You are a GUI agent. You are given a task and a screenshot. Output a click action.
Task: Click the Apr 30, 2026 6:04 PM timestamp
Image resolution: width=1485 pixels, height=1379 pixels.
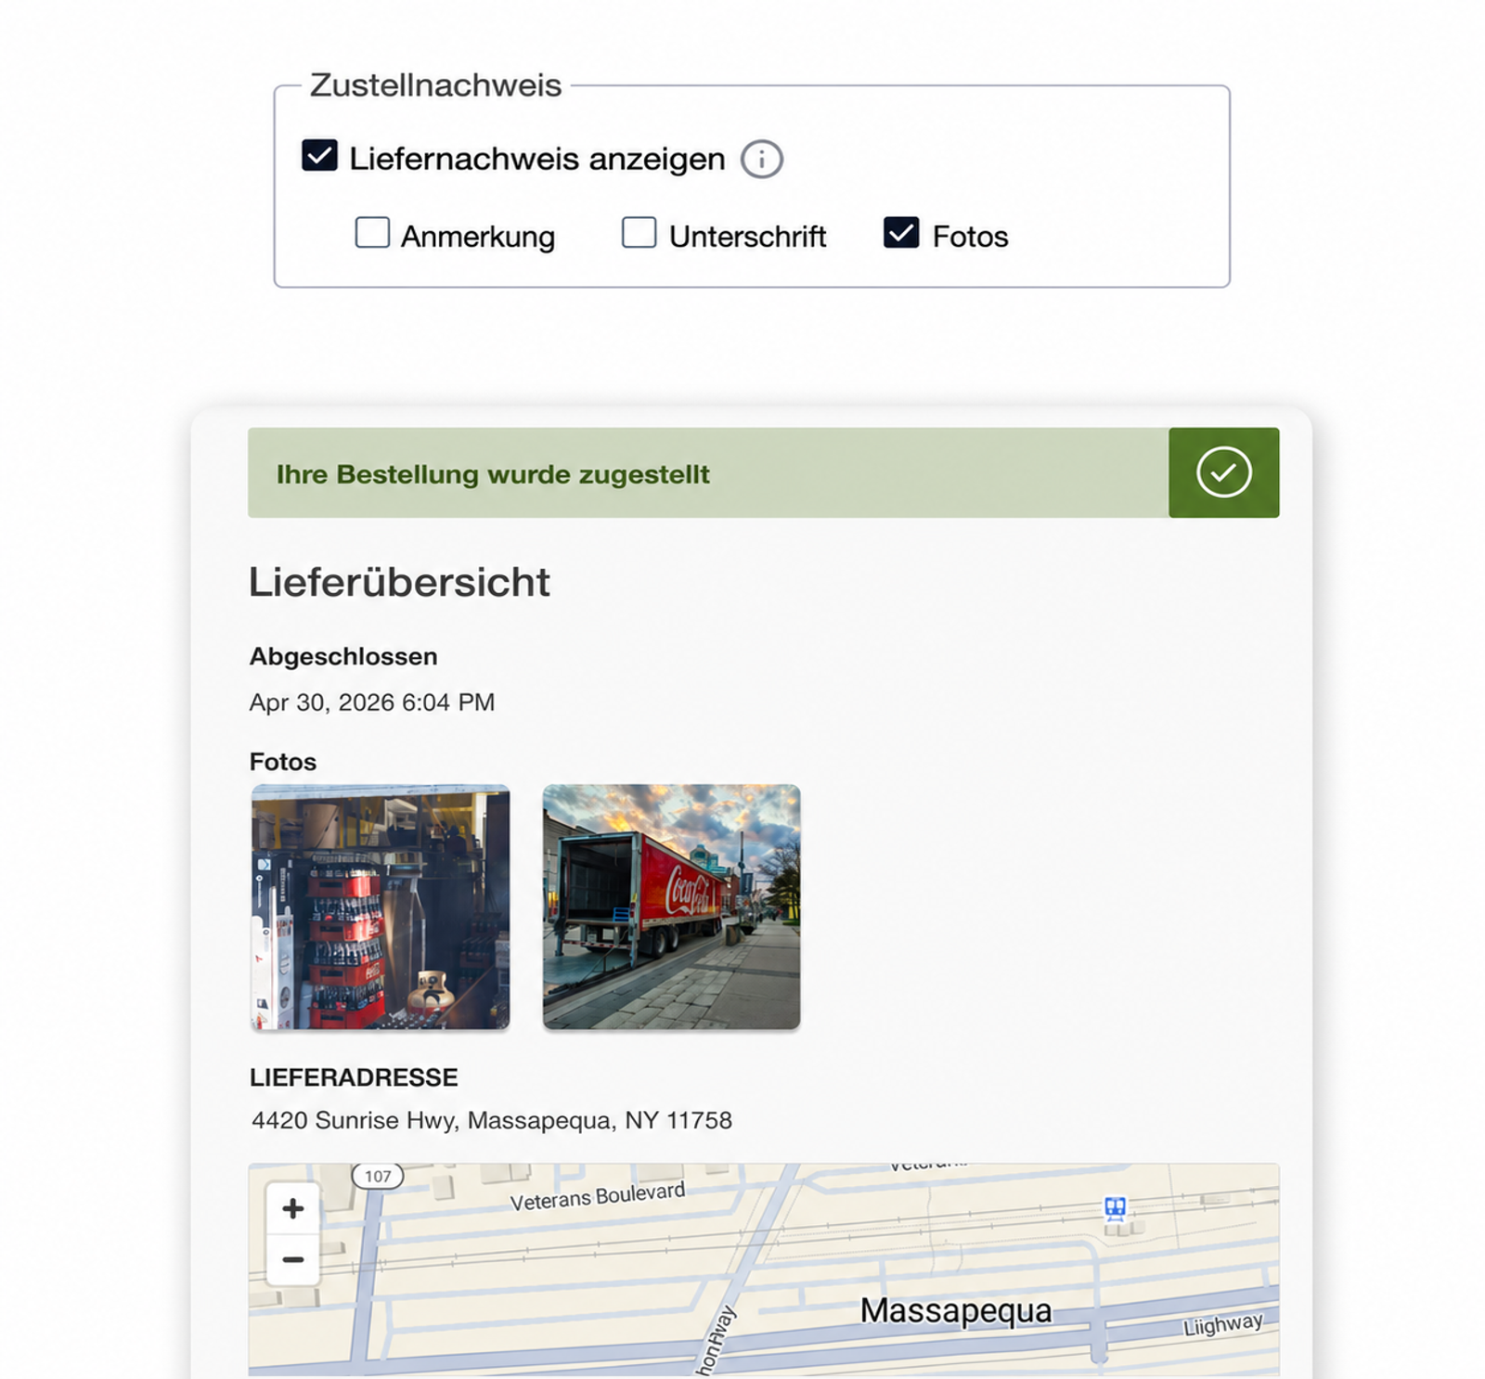[372, 702]
